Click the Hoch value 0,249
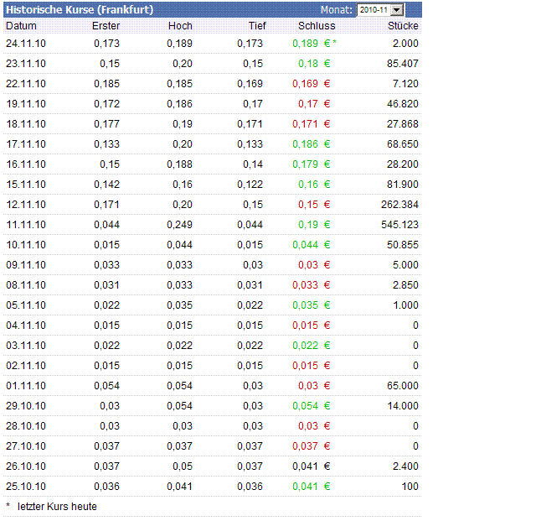 (178, 224)
